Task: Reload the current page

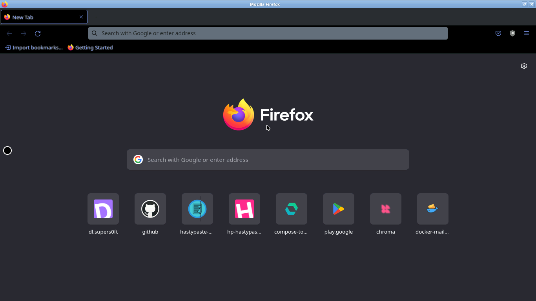Action: (37, 34)
